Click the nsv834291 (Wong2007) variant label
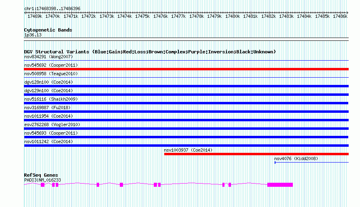This screenshot has width=360, height=207. [x=49, y=57]
